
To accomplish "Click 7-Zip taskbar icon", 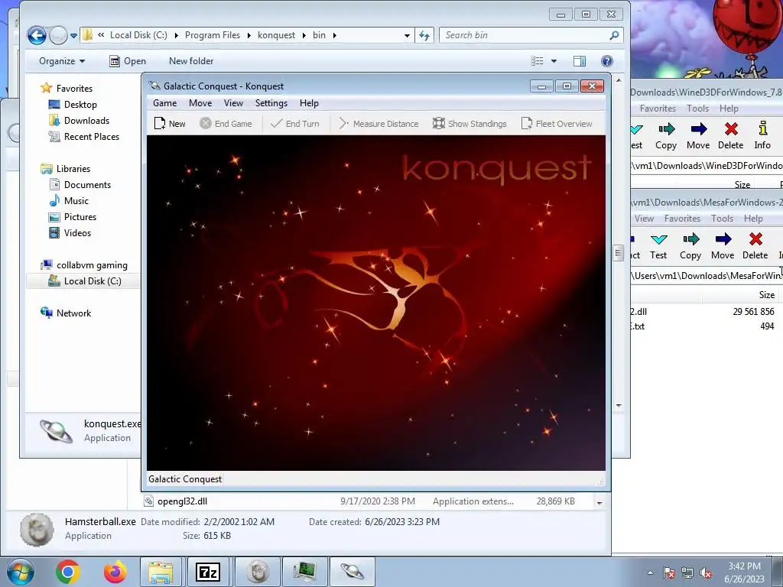I will (x=208, y=572).
